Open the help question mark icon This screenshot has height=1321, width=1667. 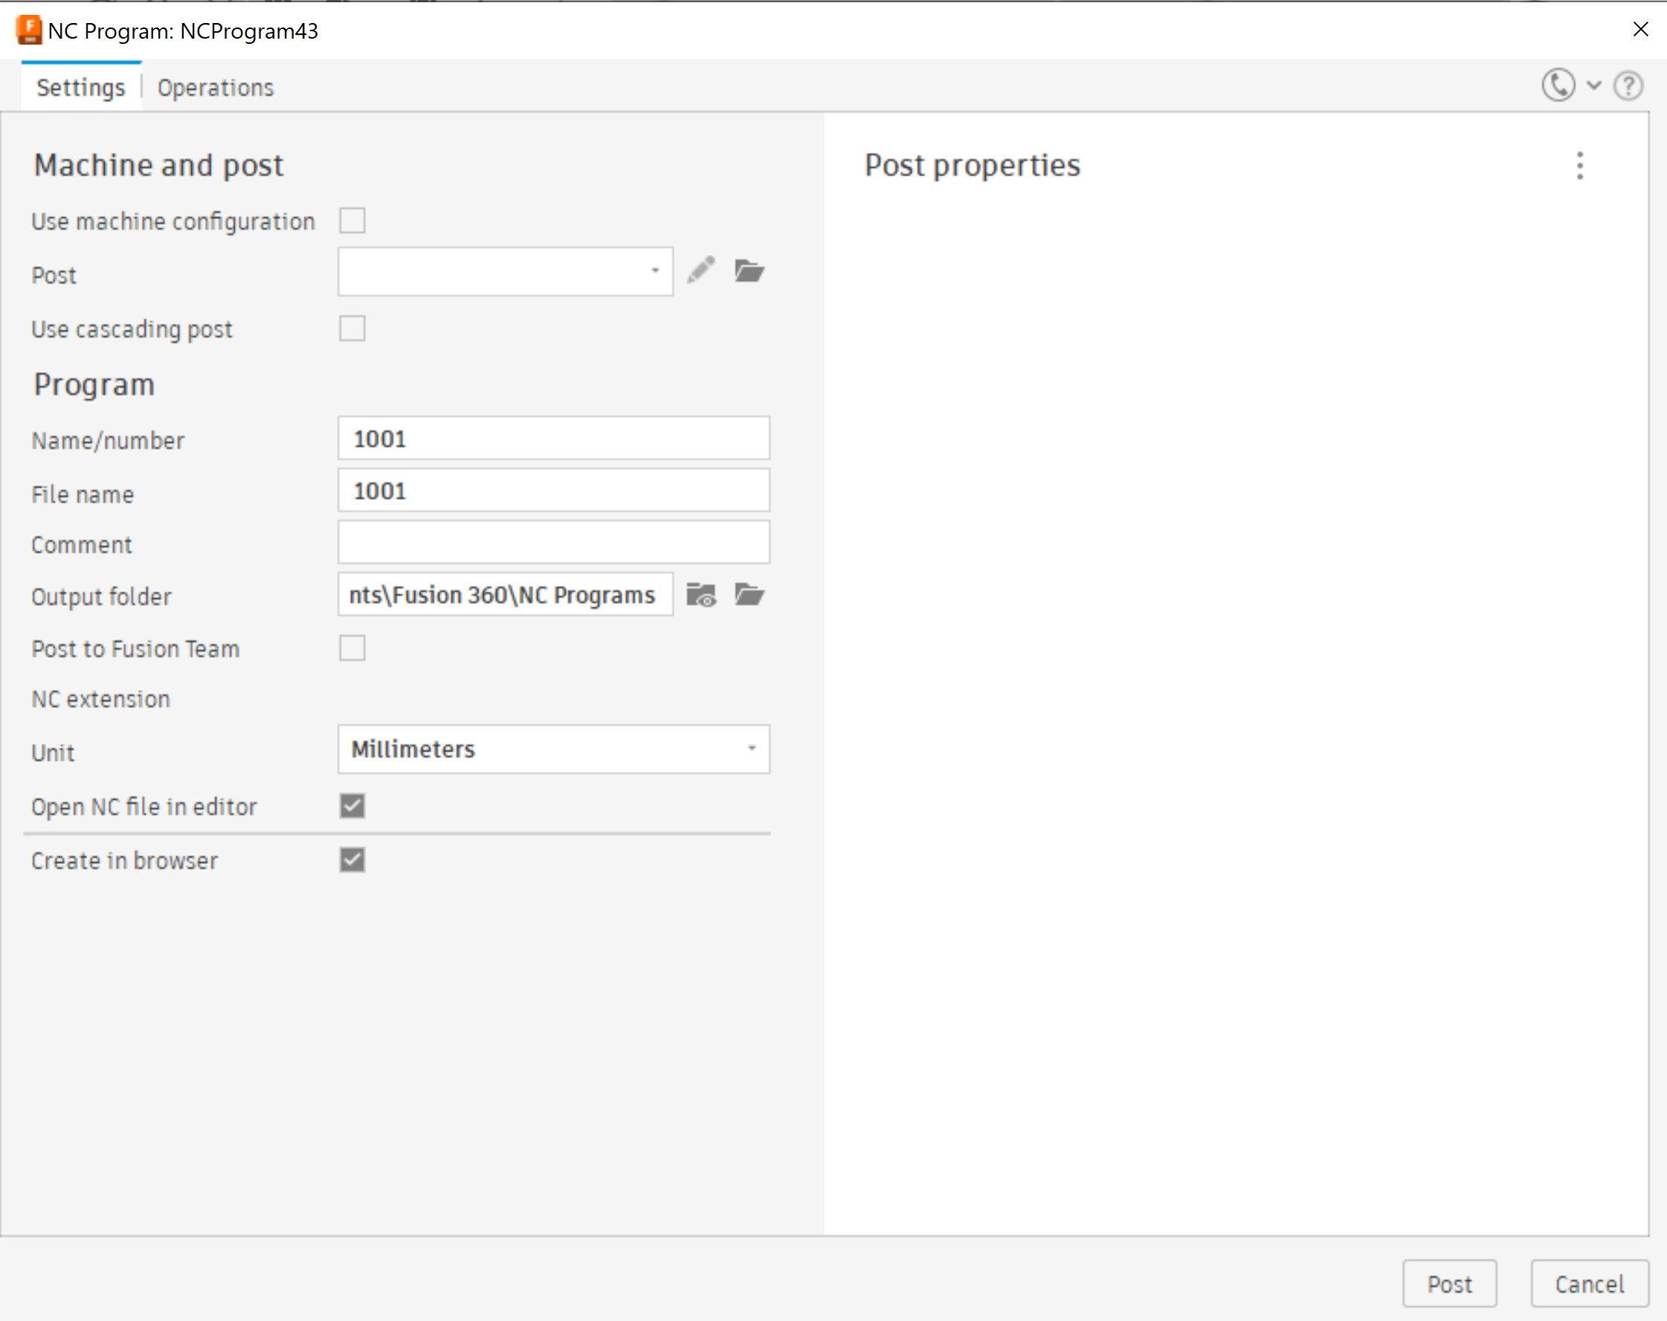click(1628, 85)
